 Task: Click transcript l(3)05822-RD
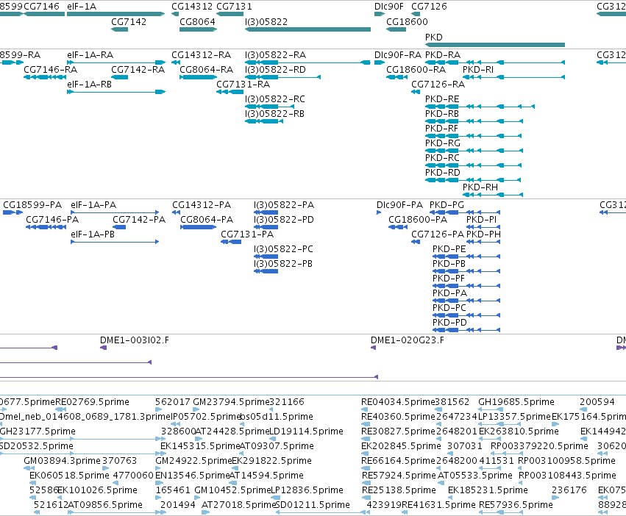point(275,69)
